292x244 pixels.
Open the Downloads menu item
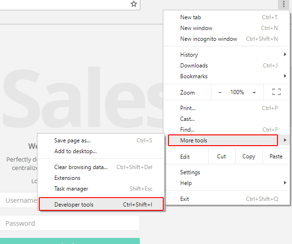pos(194,66)
